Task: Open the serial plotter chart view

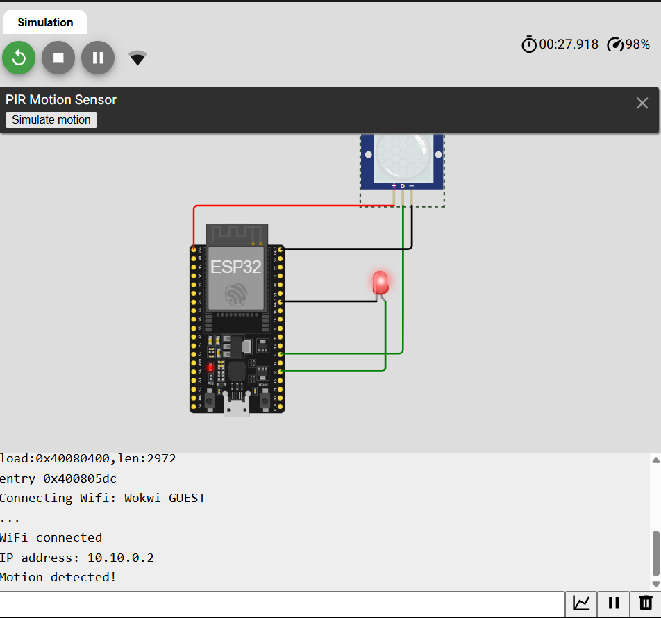Action: click(582, 603)
